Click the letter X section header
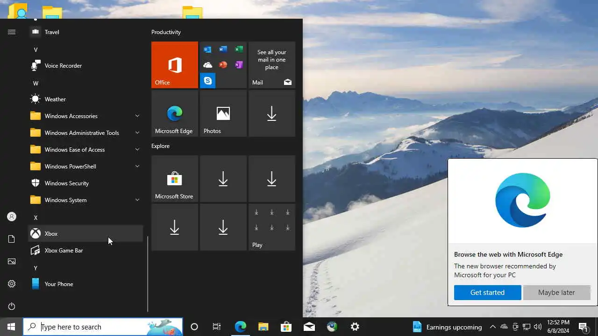The width and height of the screenshot is (598, 336). click(36, 217)
